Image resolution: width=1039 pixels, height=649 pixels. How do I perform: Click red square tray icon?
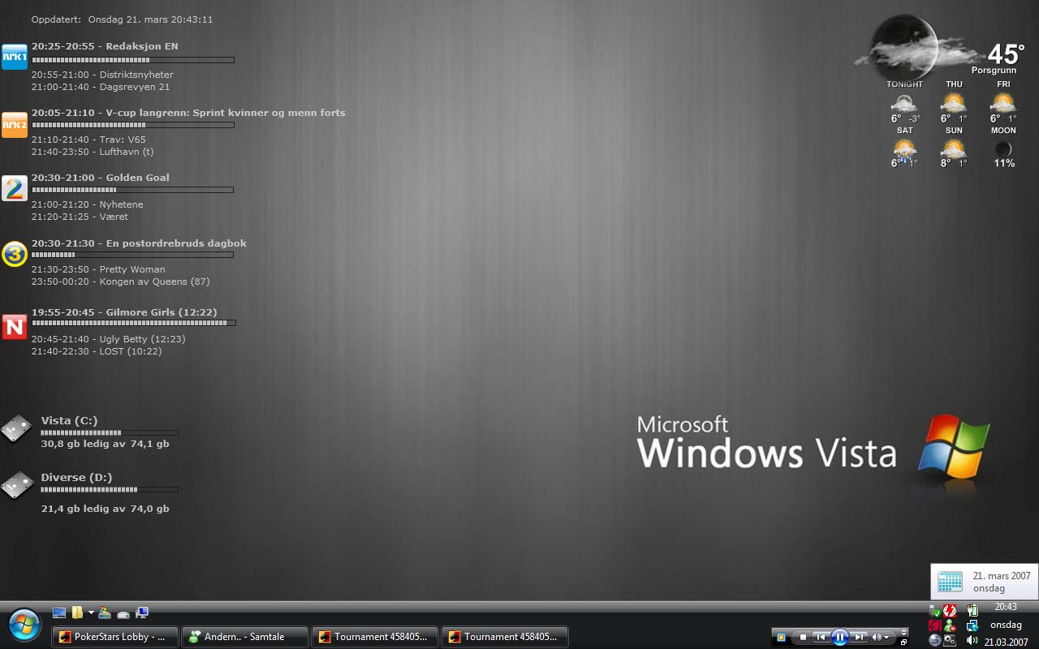click(x=935, y=625)
